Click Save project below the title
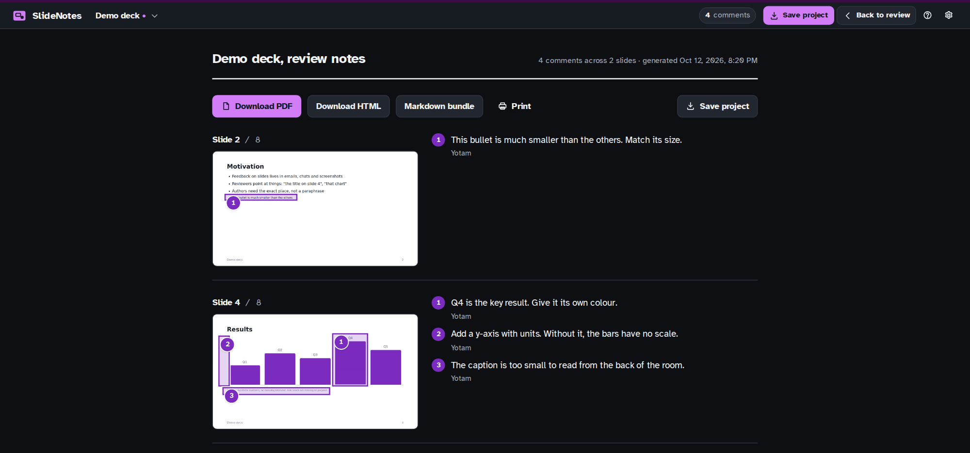970x453 pixels. pos(717,106)
